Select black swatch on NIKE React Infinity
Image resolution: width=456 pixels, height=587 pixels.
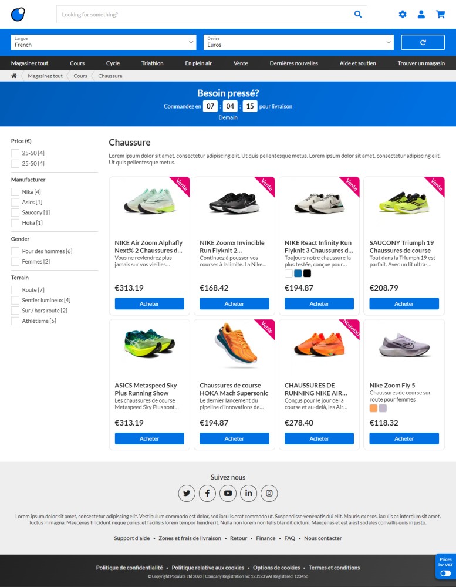(308, 274)
